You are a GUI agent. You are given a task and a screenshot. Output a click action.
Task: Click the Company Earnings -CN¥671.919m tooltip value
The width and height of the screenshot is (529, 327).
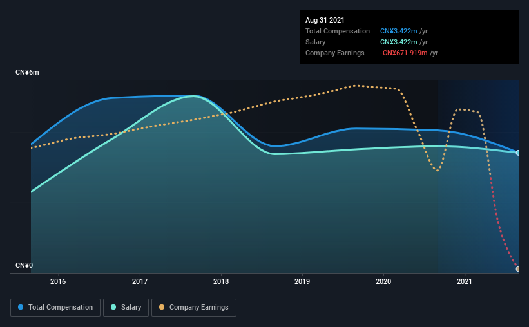pyautogui.click(x=404, y=53)
